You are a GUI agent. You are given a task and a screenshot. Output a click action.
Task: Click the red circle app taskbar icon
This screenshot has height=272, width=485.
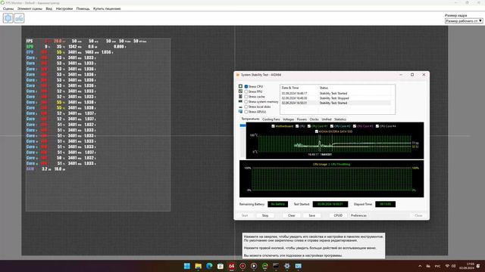(242, 266)
